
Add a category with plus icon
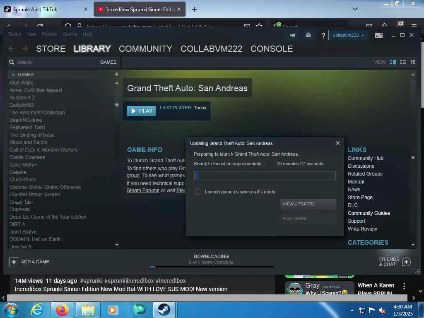116,74
